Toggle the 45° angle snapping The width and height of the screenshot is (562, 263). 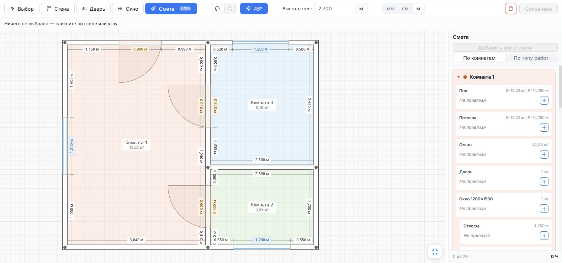pos(254,9)
